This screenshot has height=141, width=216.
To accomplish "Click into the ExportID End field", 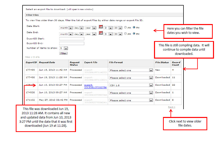I will (72, 44).
